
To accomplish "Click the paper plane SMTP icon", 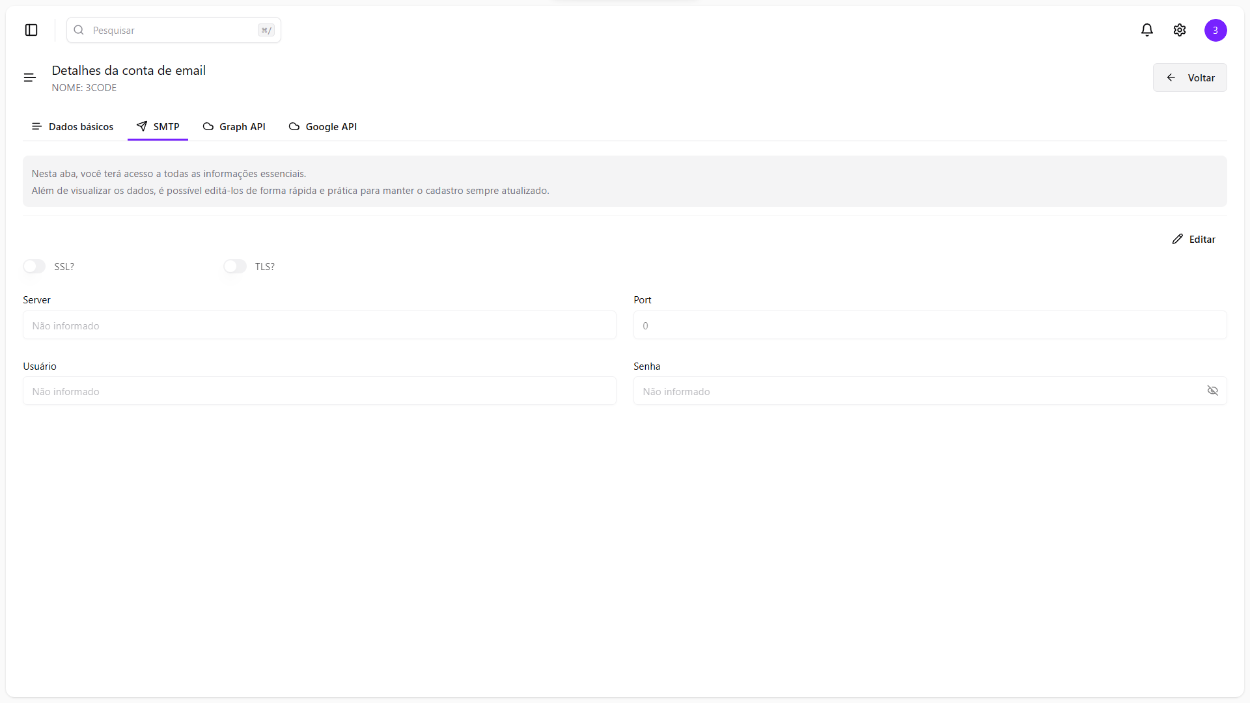I will point(142,126).
